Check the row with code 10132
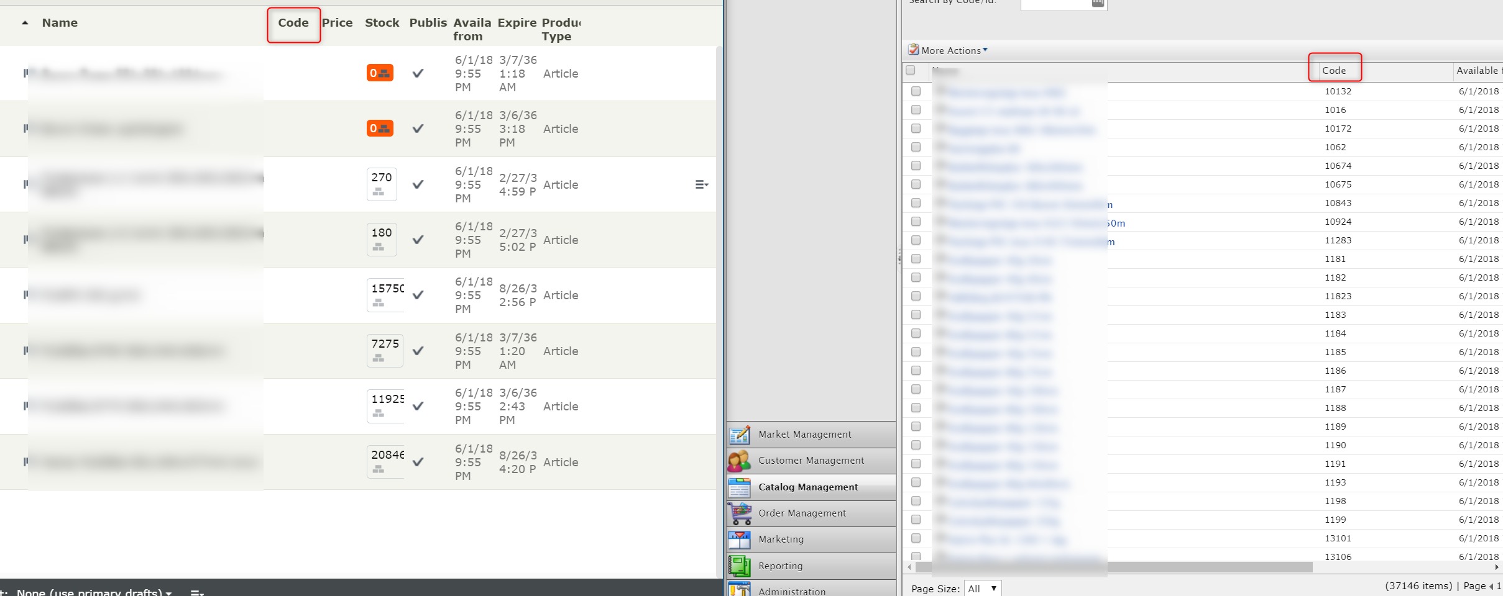The width and height of the screenshot is (1503, 596). click(x=916, y=91)
